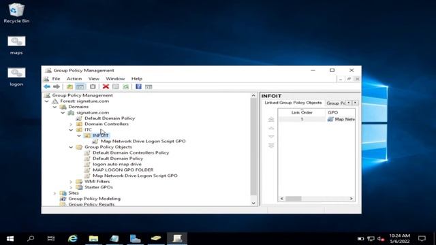Image resolution: width=436 pixels, height=245 pixels.
Task: Expand the Starter GPOs node
Action: tap(71, 187)
